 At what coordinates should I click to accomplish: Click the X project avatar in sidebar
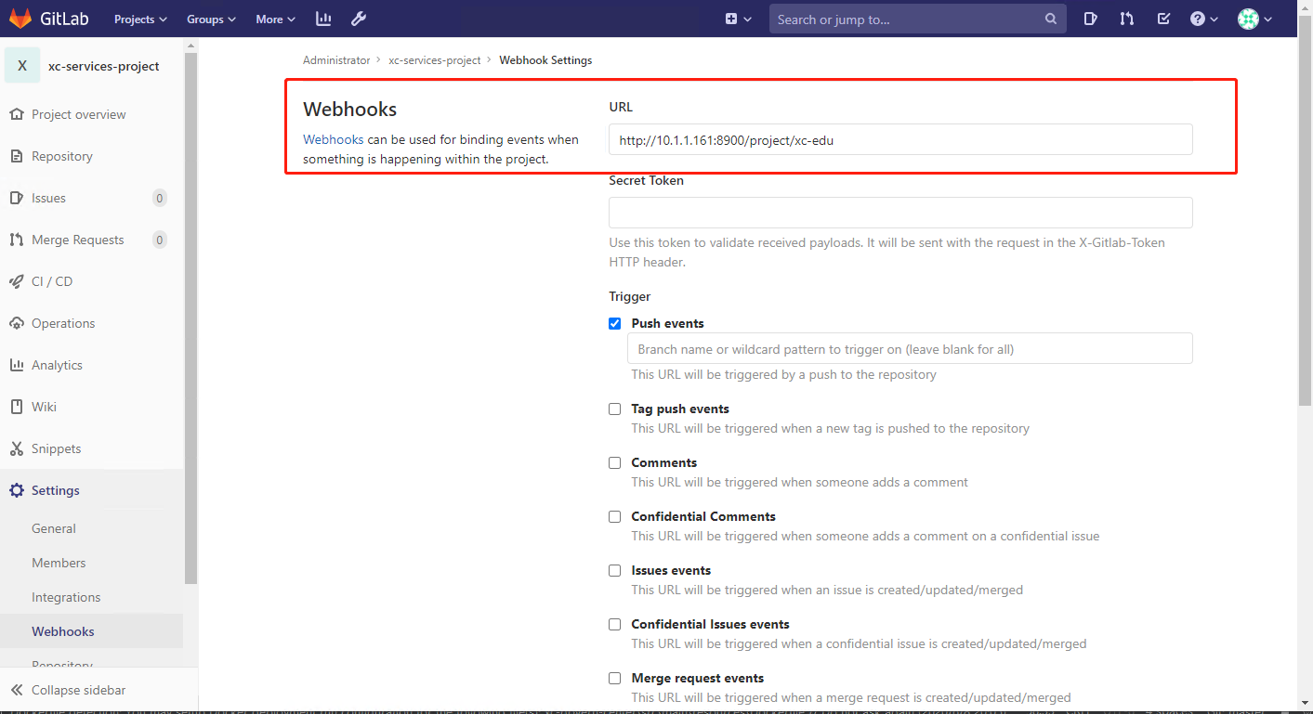[22, 66]
